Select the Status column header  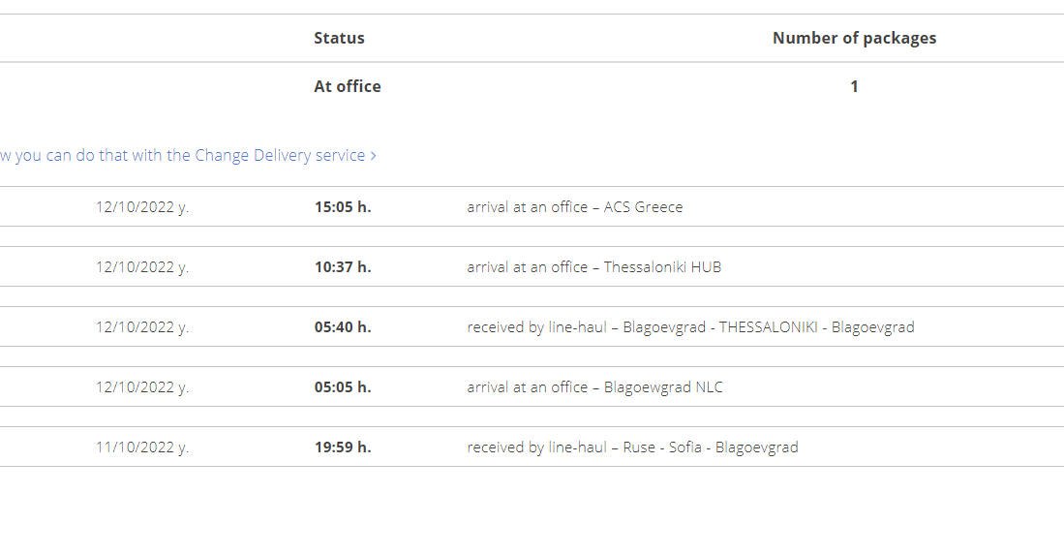[339, 38]
